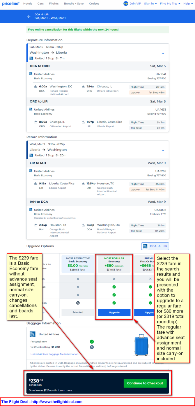
Task: Open the Help dropdown
Action: (x=188, y=3)
